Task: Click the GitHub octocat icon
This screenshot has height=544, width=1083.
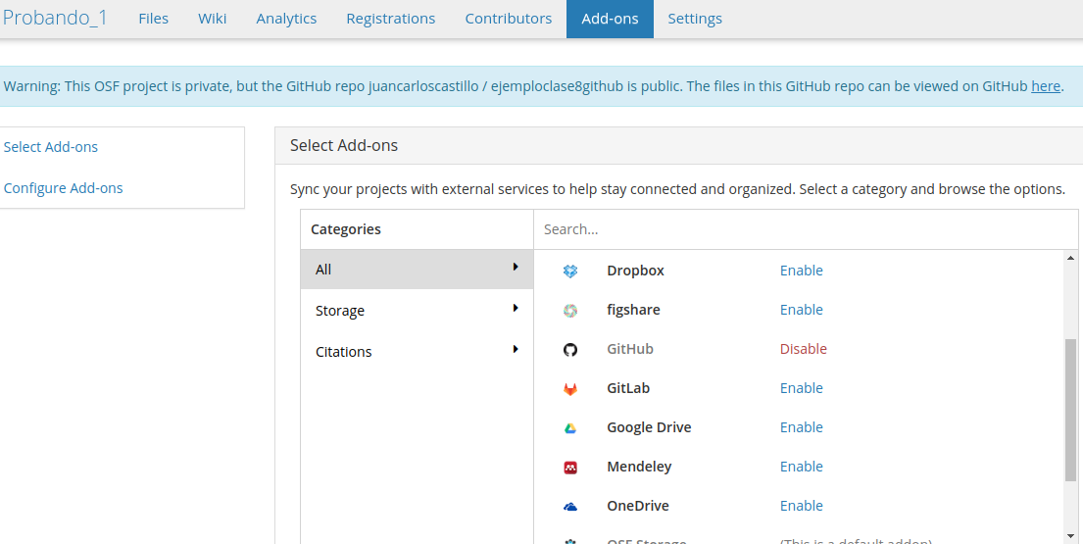Action: click(569, 350)
